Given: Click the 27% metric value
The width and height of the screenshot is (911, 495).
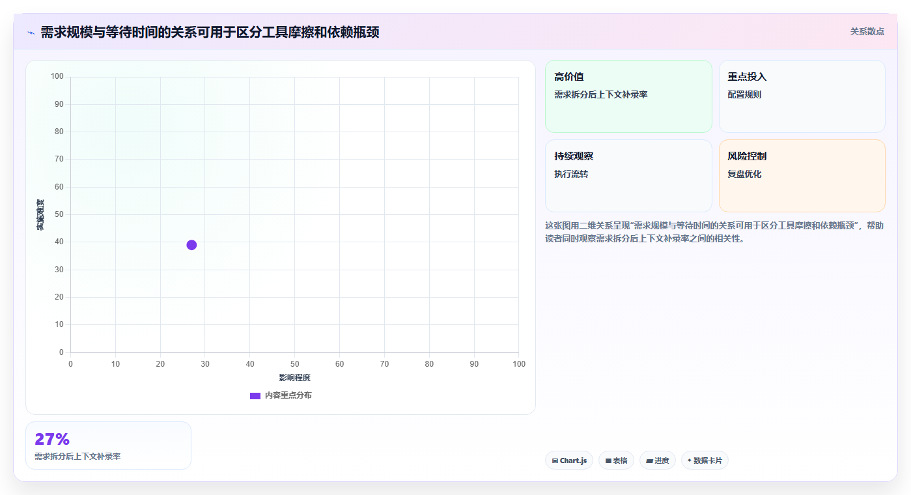Looking at the screenshot, I should 52,439.
